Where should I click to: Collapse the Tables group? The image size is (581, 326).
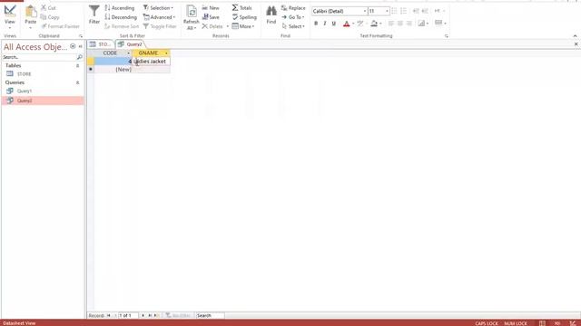pyautogui.click(x=77, y=66)
